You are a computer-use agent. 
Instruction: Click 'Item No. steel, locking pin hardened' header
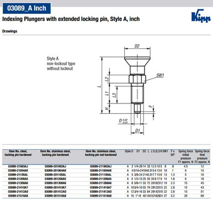click(x=18, y=153)
